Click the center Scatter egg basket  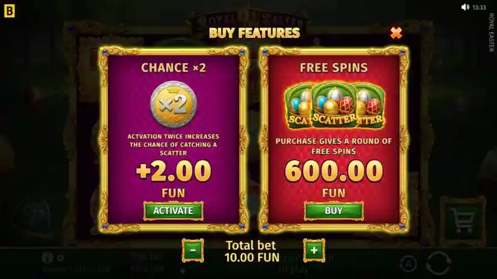(x=334, y=105)
